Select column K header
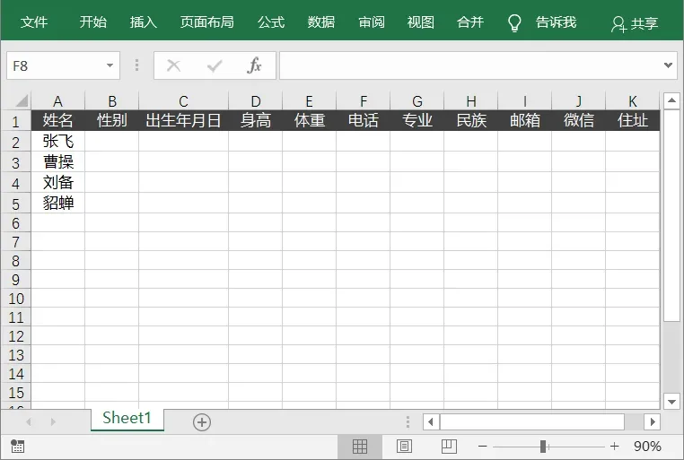 coord(633,101)
